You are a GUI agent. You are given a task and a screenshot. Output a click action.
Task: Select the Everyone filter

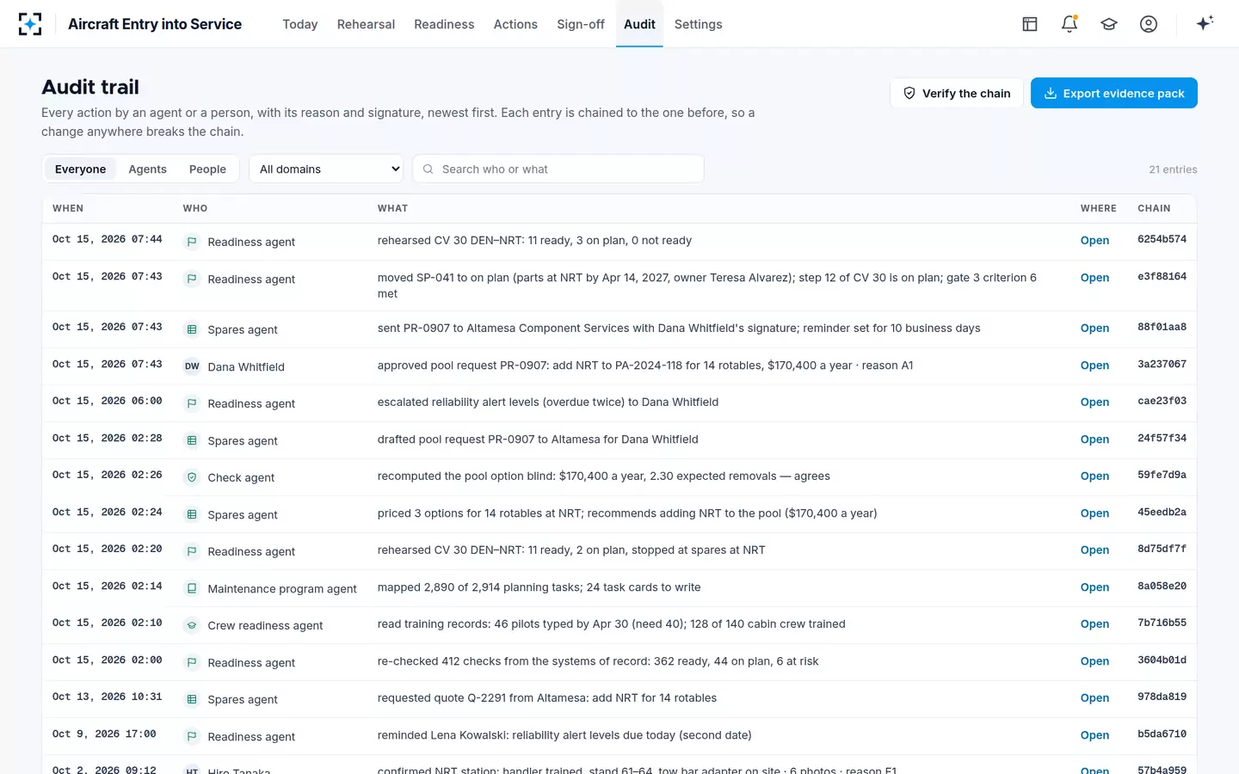pyautogui.click(x=80, y=169)
